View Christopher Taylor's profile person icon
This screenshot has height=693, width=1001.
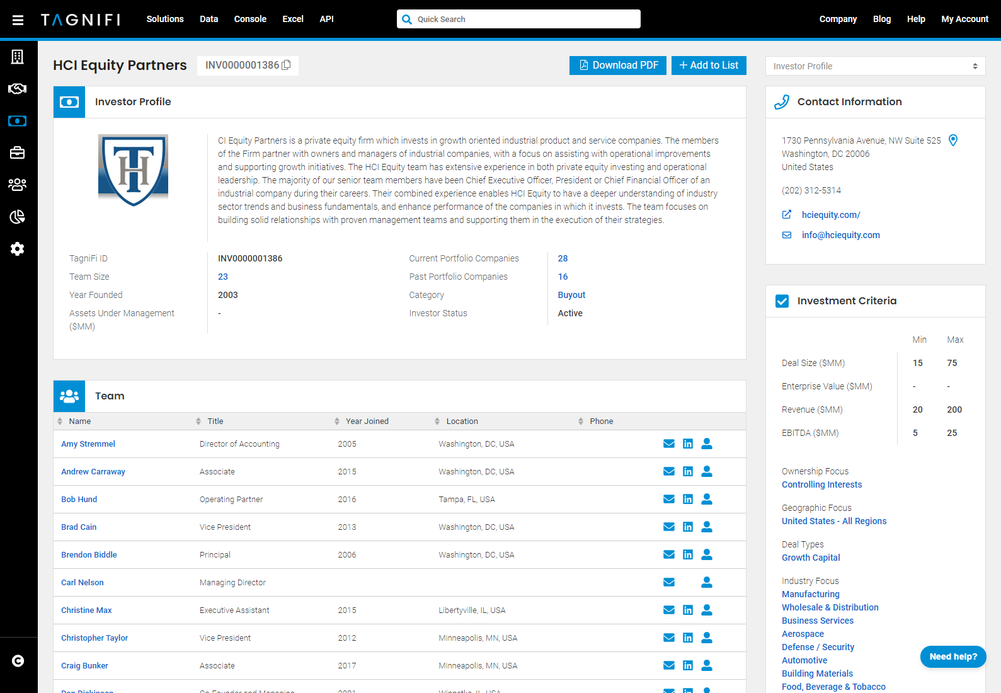pyautogui.click(x=707, y=638)
